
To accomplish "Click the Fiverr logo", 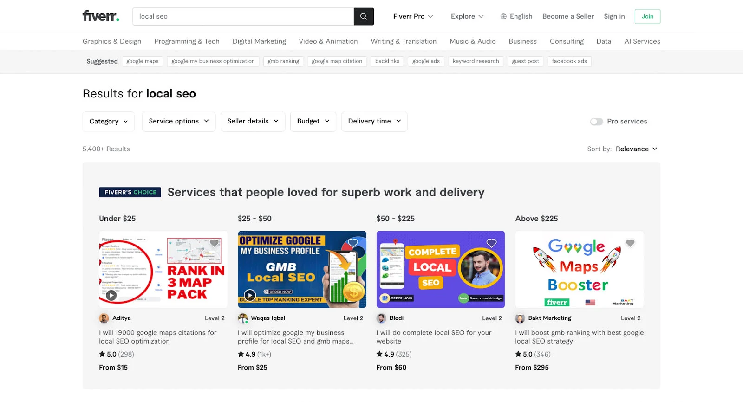I will pos(101,16).
